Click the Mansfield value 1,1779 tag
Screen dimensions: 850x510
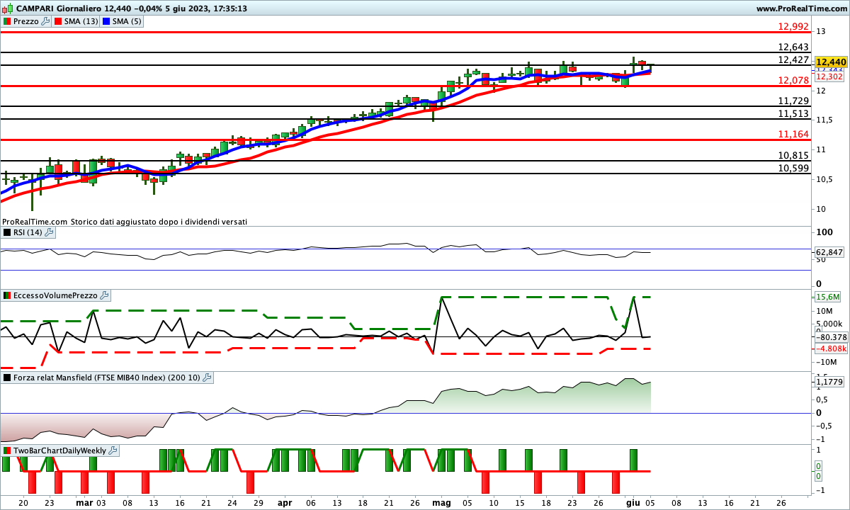click(830, 382)
